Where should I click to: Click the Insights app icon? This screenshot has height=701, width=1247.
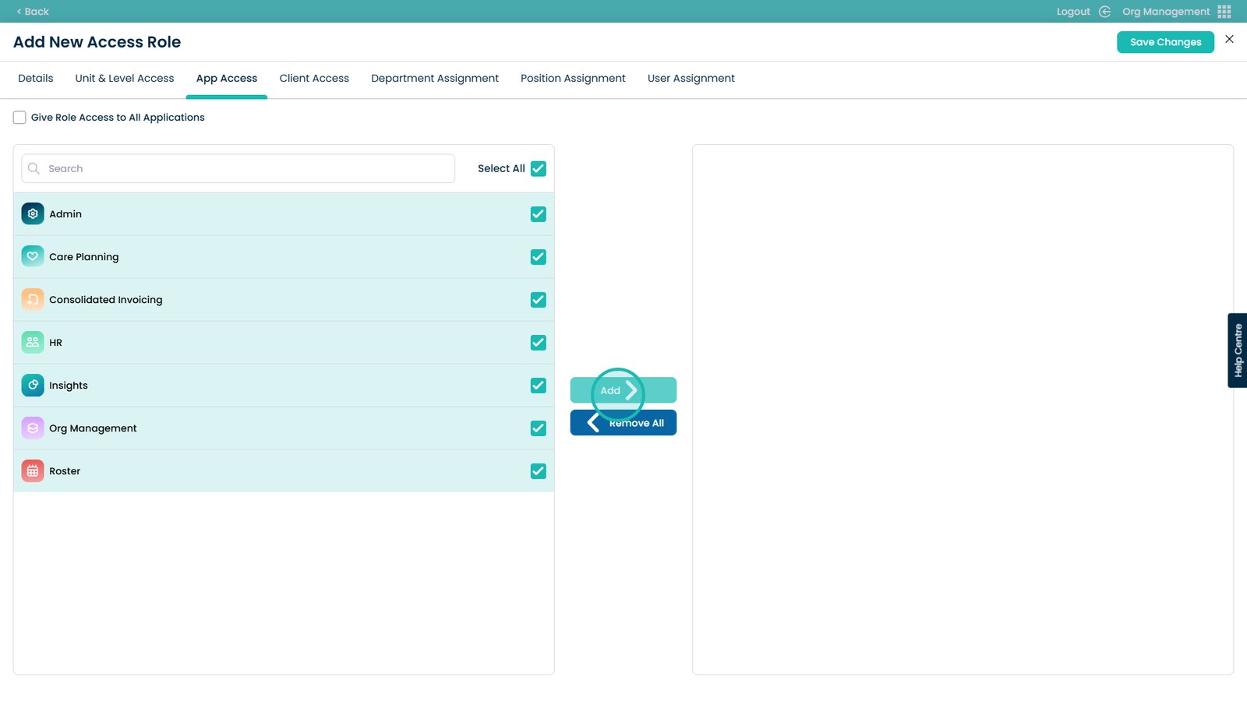click(33, 386)
